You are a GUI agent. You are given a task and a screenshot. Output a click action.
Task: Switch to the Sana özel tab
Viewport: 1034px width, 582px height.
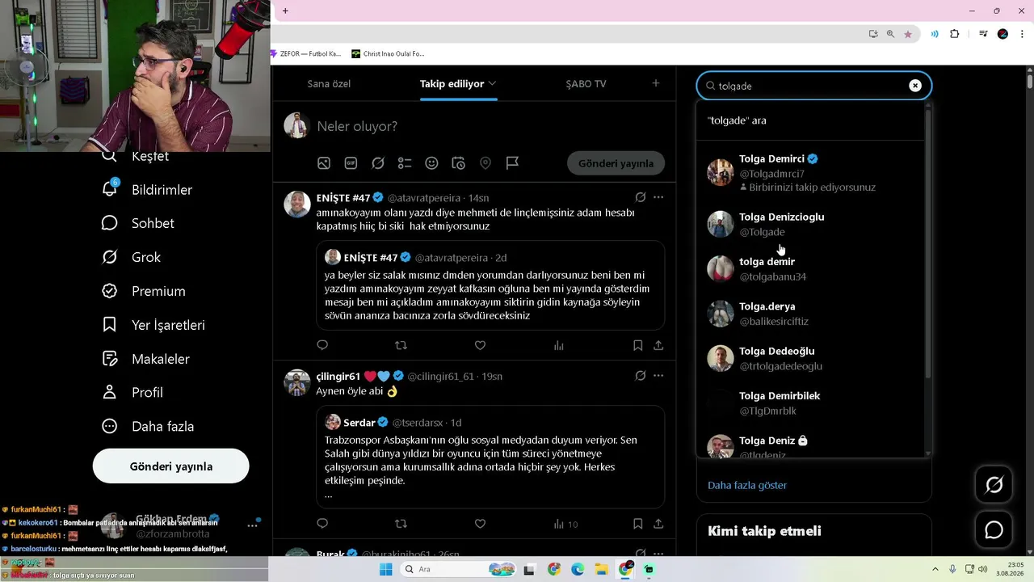click(329, 83)
